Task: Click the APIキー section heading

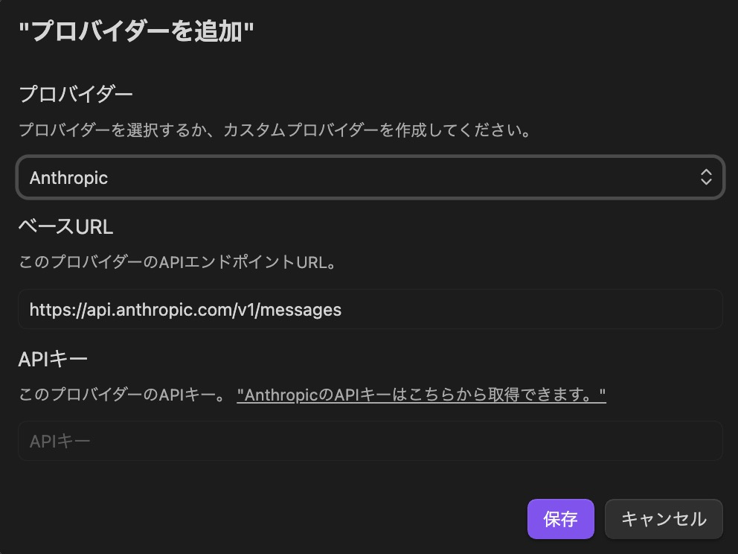Action: tap(53, 358)
